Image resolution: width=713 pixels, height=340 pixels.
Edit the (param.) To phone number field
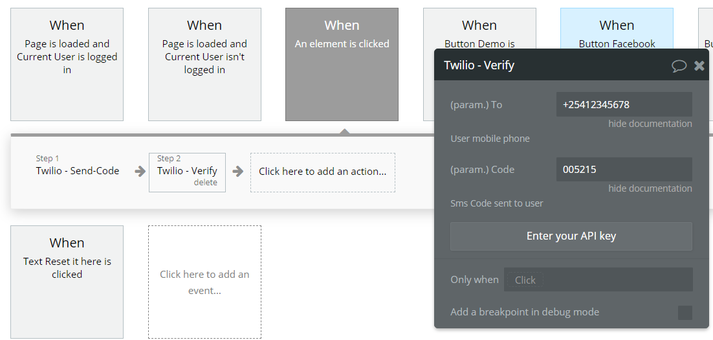click(x=624, y=104)
